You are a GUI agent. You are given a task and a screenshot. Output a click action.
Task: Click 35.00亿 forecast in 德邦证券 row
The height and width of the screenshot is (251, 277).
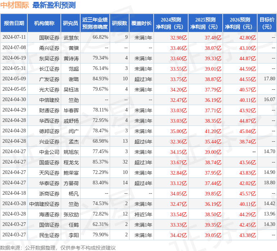[178, 131]
